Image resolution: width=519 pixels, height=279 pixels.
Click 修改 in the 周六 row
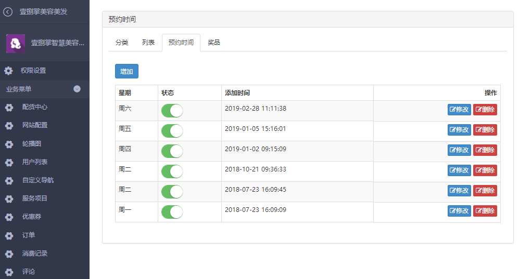click(x=460, y=110)
